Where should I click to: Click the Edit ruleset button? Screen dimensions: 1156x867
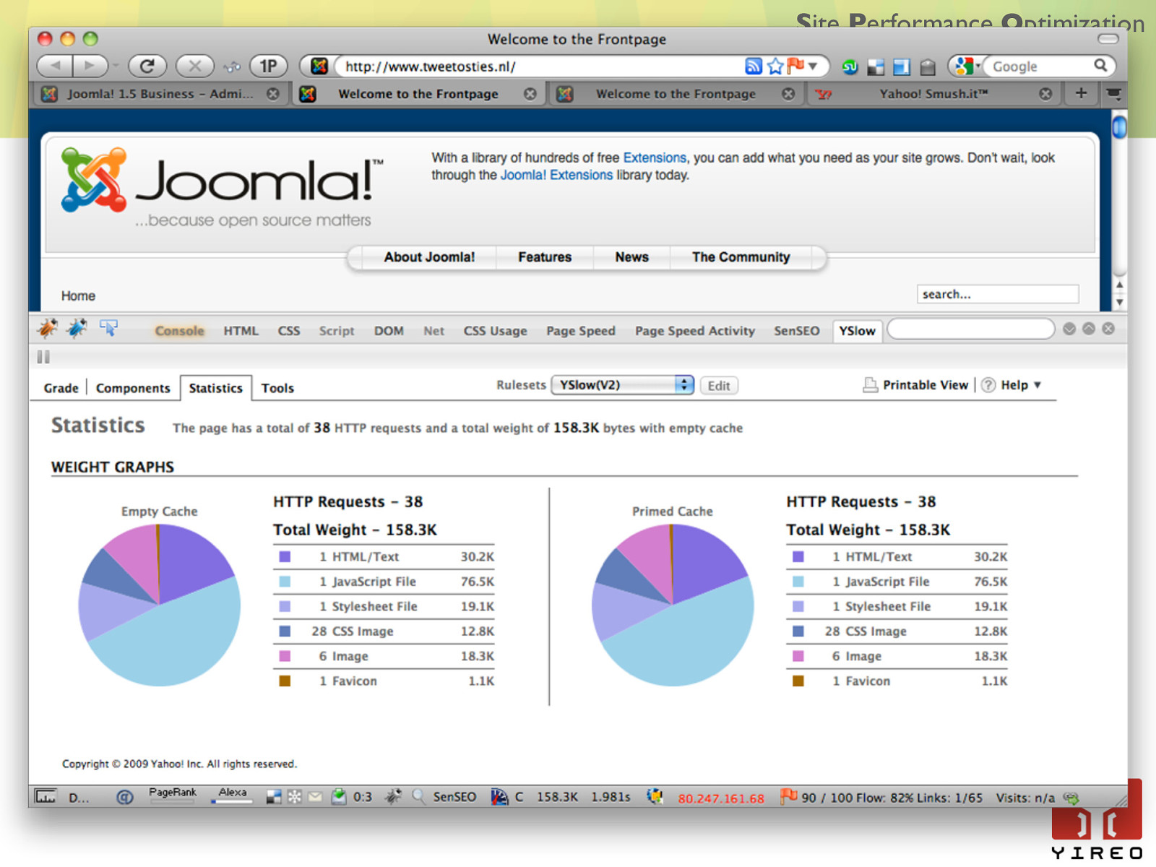point(719,386)
